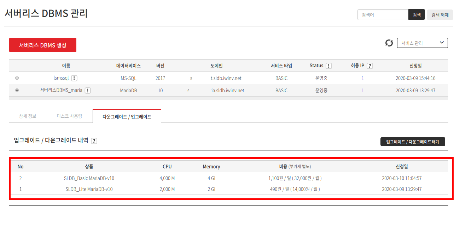
Task: Click the 비용 column header
Action: pyautogui.click(x=295, y=167)
